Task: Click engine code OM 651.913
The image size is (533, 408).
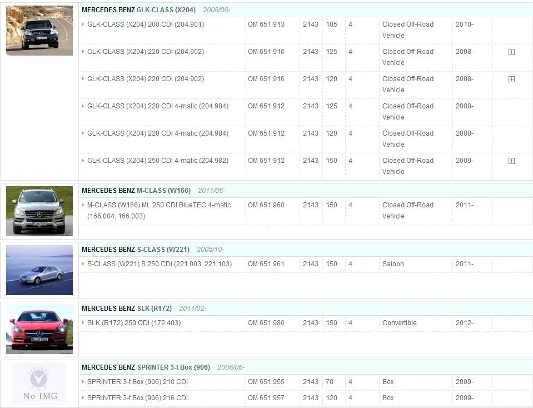Action: (266, 24)
